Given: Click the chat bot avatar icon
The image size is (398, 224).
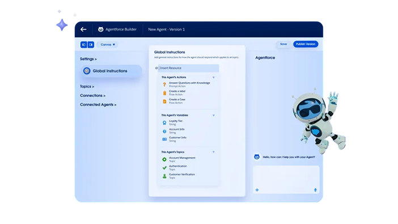Looking at the screenshot, I should pyautogui.click(x=257, y=157).
